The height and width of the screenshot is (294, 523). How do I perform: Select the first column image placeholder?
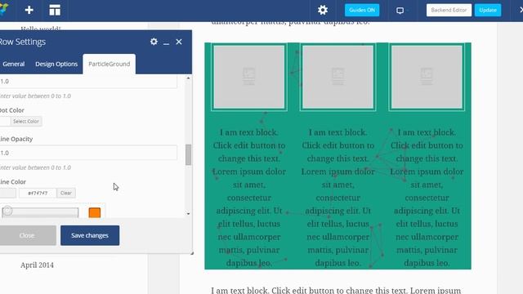click(x=249, y=77)
